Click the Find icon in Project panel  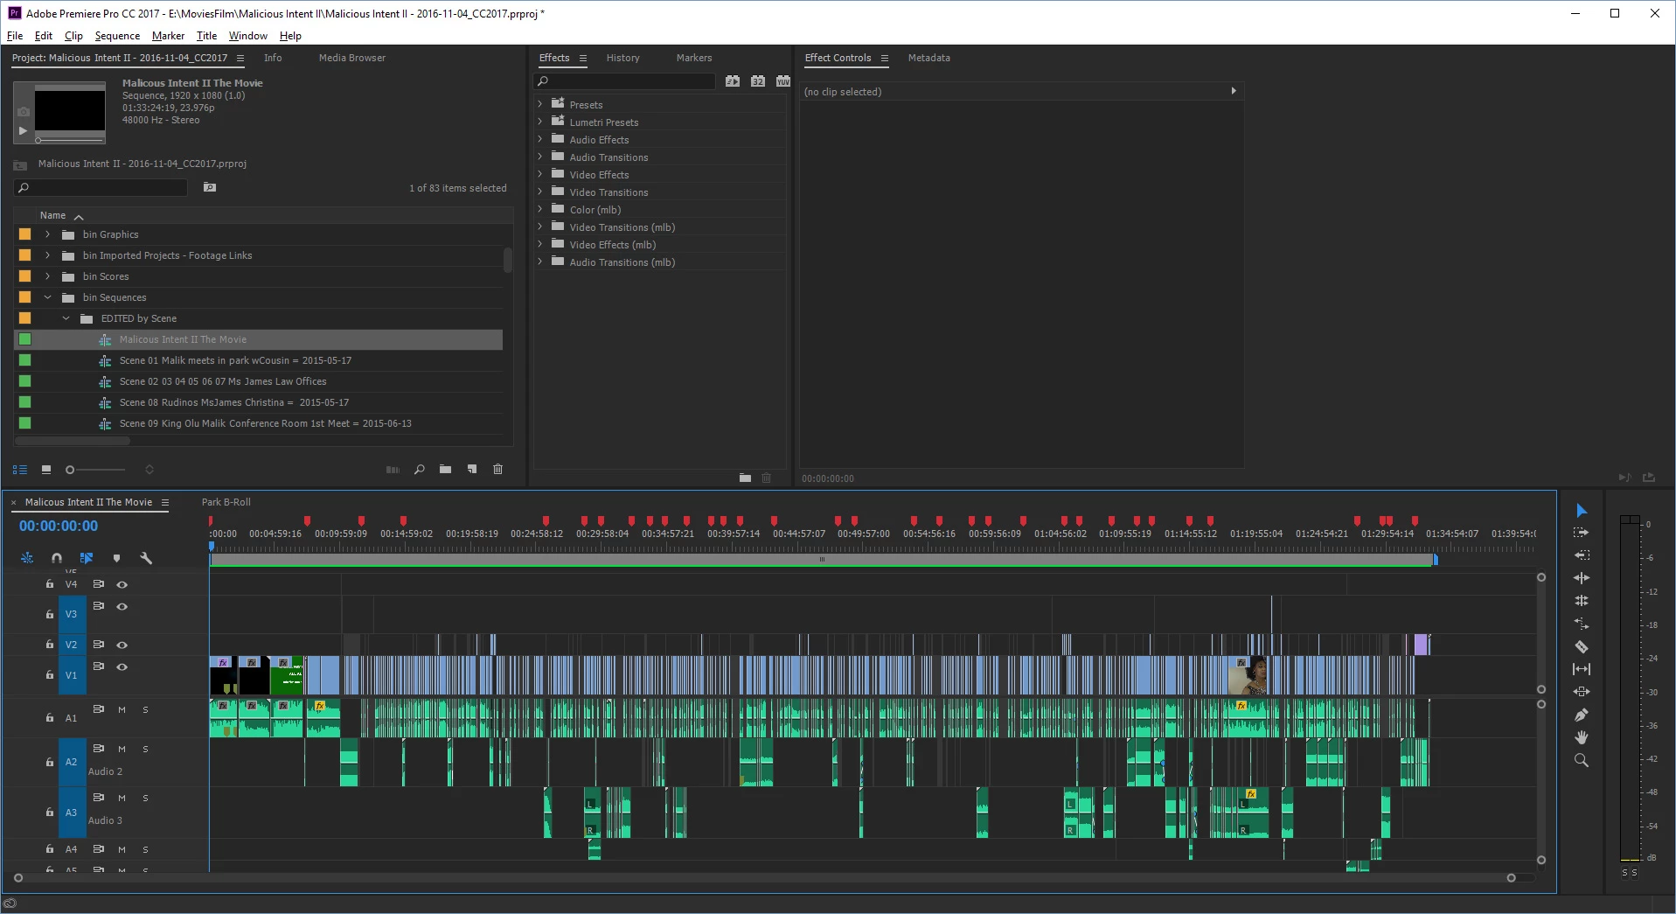pos(420,470)
